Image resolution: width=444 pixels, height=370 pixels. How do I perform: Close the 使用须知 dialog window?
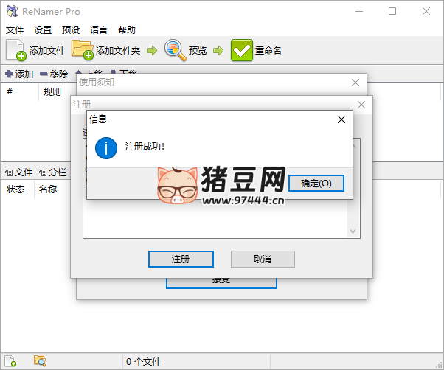click(355, 83)
